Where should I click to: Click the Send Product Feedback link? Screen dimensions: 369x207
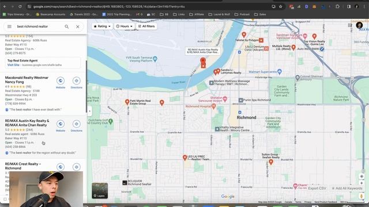coord(326,202)
